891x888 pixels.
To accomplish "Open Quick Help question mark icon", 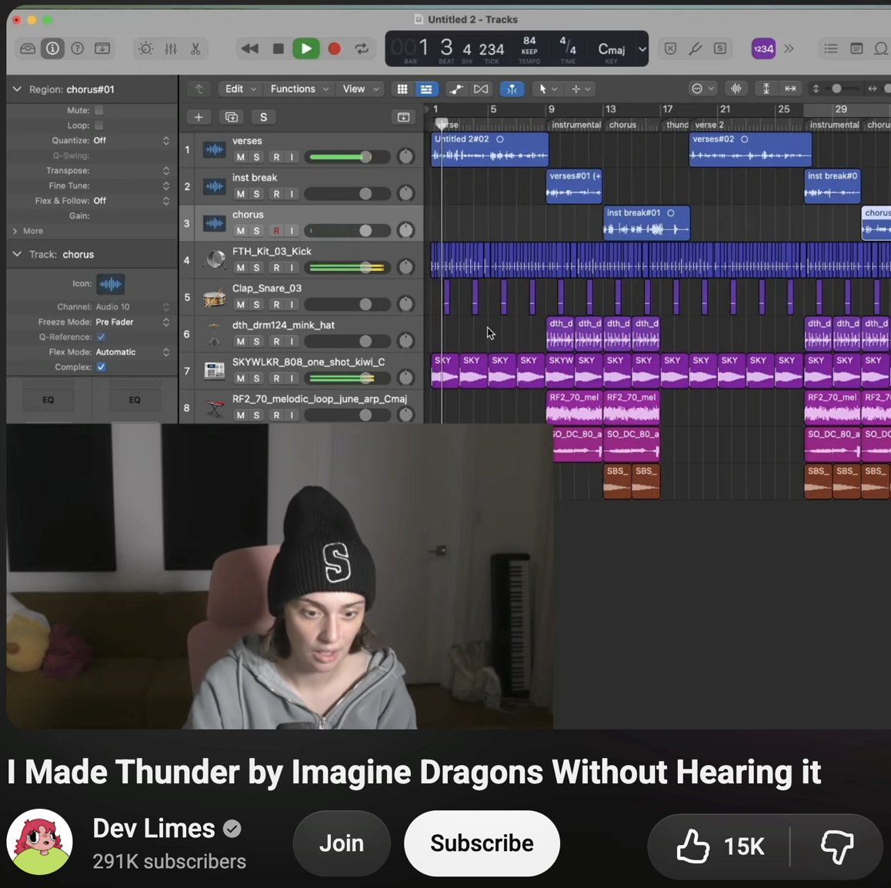I will (x=77, y=48).
